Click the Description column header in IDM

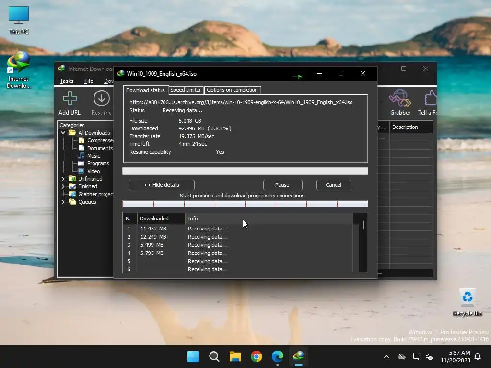coord(411,127)
